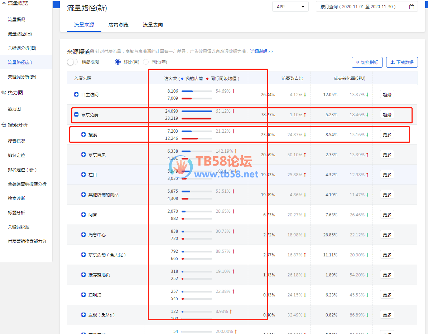
Task: Expand the 推荐落地页 row
Action: click(x=83, y=275)
